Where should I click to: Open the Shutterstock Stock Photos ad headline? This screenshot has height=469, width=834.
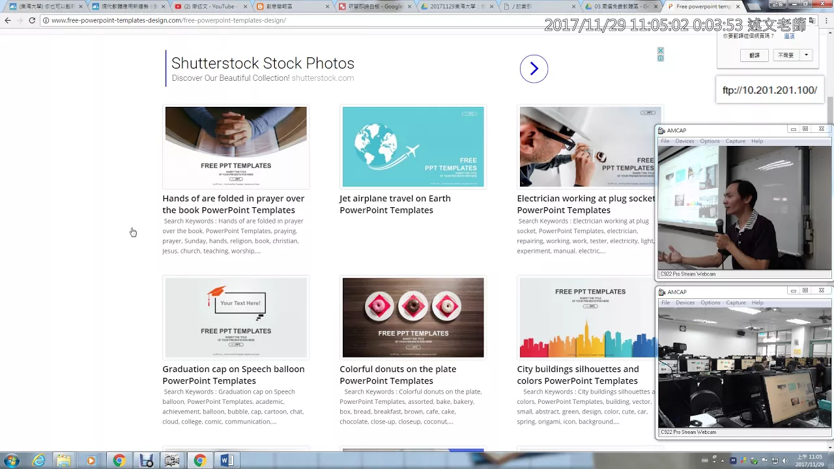click(263, 63)
